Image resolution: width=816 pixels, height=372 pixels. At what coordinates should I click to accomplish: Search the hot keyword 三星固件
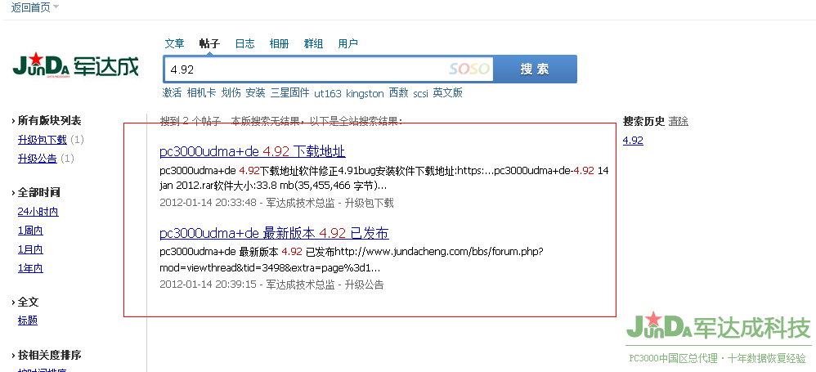(290, 93)
